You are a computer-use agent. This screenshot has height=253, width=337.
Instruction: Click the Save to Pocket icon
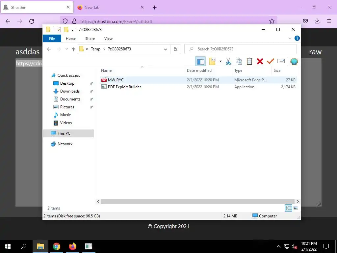[x=305, y=21]
